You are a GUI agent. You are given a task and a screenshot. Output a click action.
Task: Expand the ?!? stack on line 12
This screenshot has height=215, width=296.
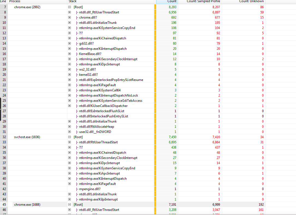click(69, 33)
